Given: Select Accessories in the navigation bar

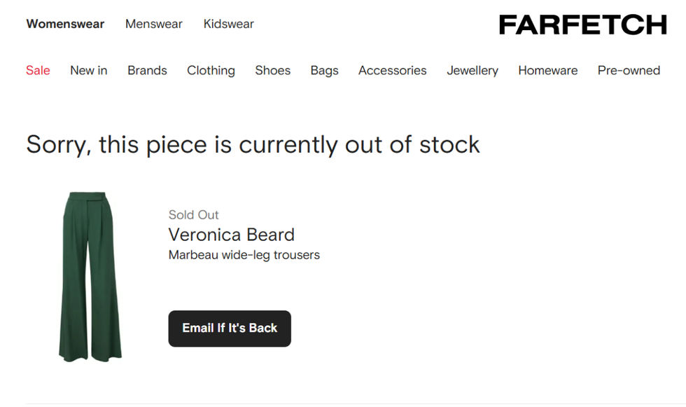Looking at the screenshot, I should pos(392,70).
